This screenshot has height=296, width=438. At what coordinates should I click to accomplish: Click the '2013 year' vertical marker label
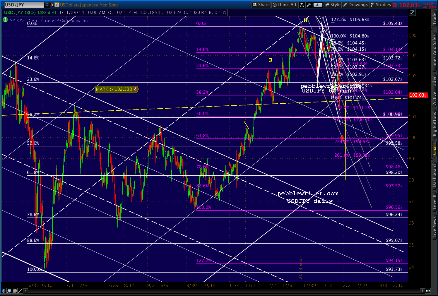(x=301, y=268)
